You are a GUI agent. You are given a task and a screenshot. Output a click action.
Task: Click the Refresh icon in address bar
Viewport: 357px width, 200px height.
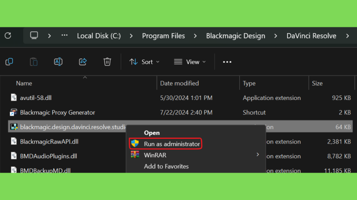[8, 36]
